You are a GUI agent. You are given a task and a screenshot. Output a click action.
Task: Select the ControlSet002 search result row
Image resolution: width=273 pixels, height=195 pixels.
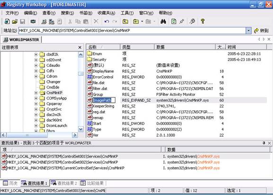click(135, 162)
